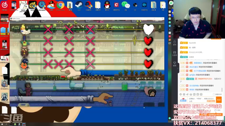
Task: Click the search icon on the taskbar
Action: (x=6, y=124)
